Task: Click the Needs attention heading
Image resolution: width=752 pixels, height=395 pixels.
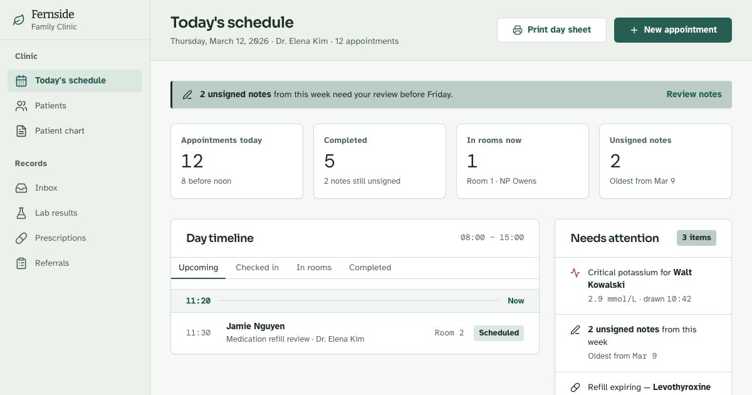Action: pos(615,238)
